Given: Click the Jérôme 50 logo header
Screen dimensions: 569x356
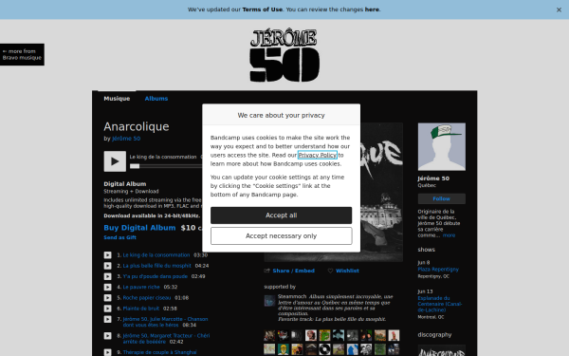Looking at the screenshot, I should (284, 55).
